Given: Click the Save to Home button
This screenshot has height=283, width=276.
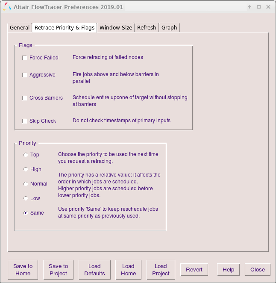Looking at the screenshot, I should pyautogui.click(x=23, y=270).
